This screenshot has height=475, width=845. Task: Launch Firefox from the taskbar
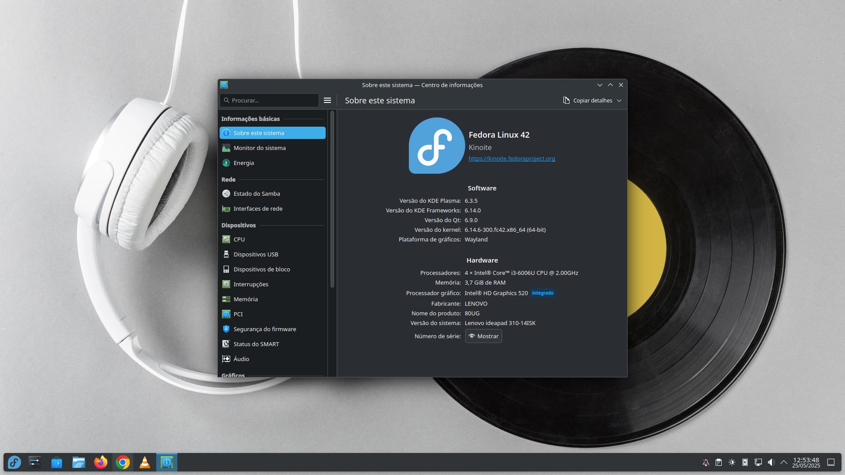101,462
